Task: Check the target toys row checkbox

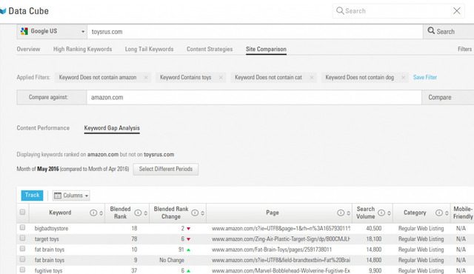Action: point(22,238)
